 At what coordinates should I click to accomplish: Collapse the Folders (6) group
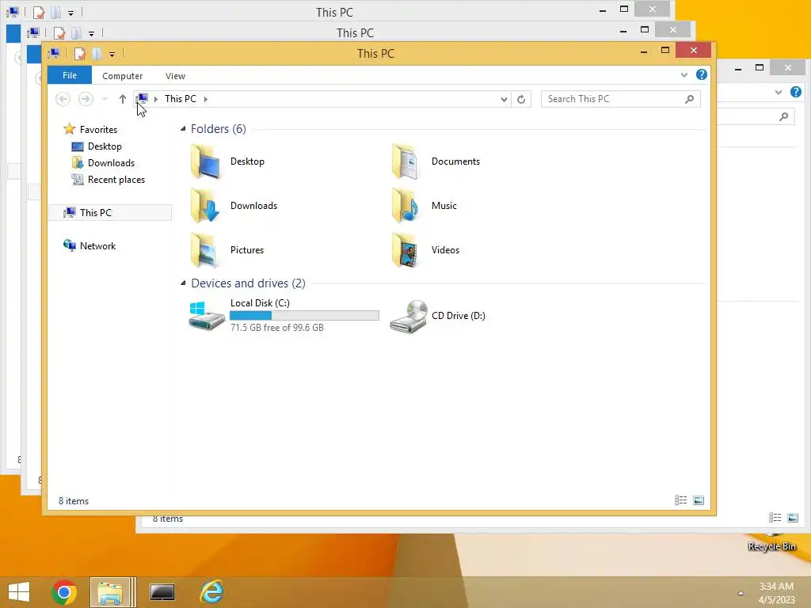(x=183, y=129)
